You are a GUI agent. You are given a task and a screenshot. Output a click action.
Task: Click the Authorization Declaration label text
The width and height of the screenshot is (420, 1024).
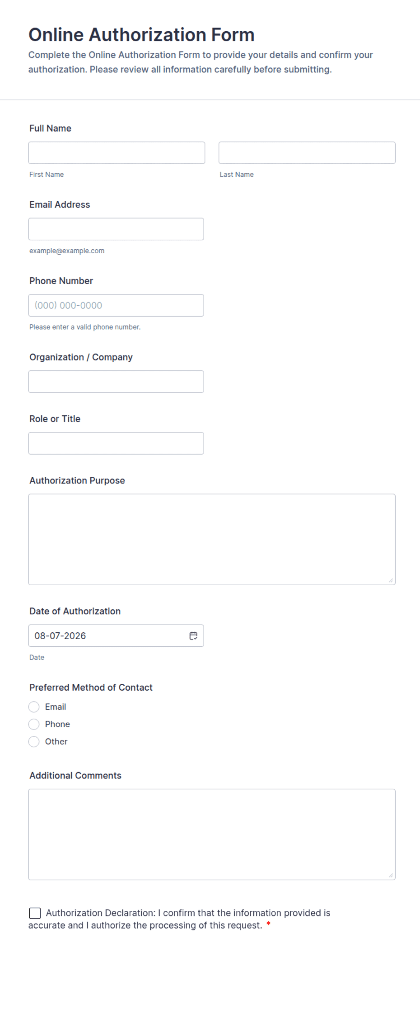tap(179, 919)
